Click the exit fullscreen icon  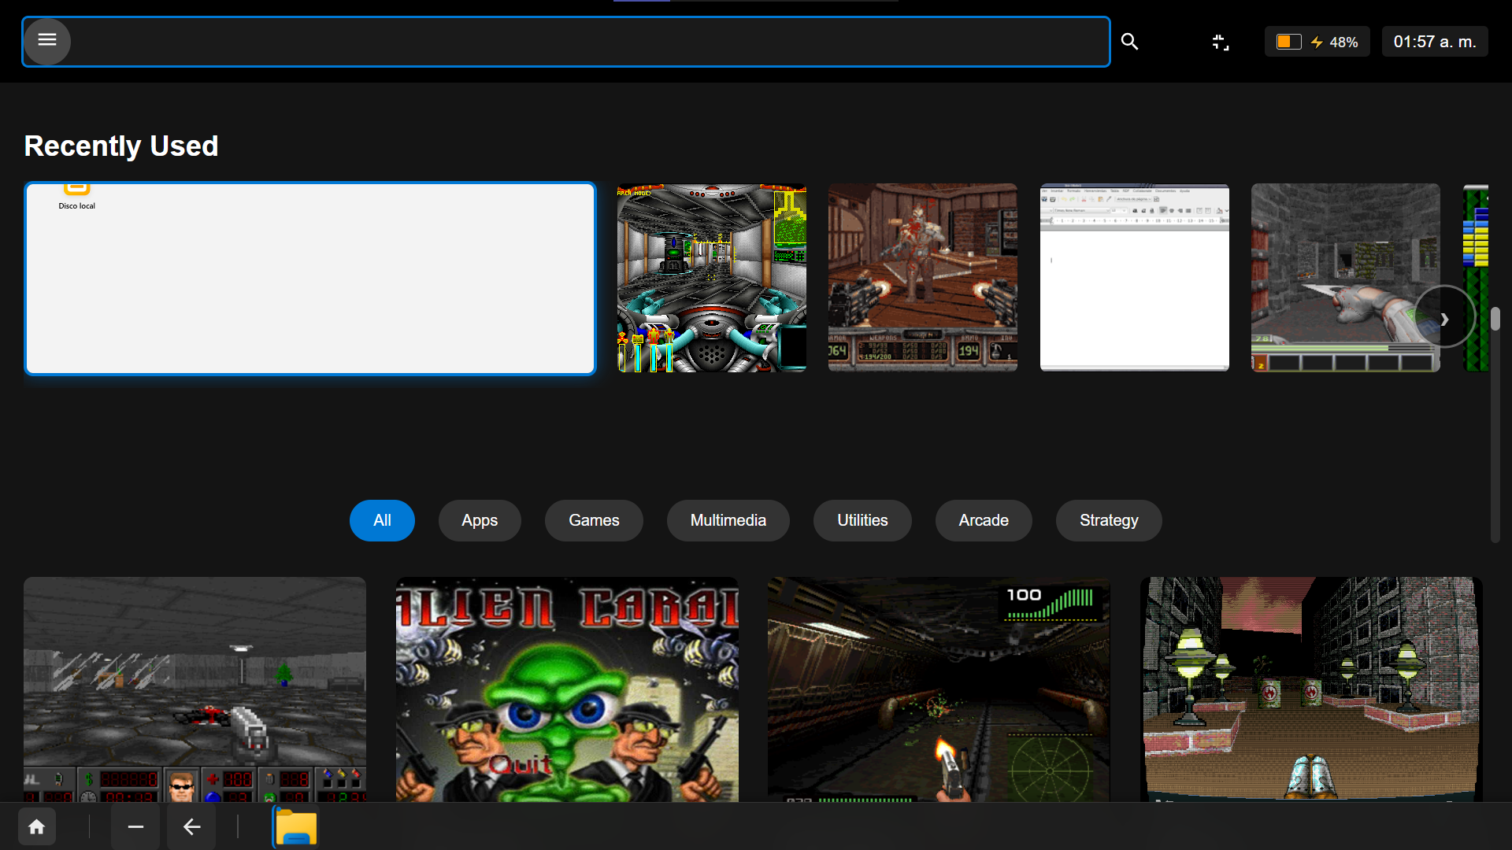1220,42
